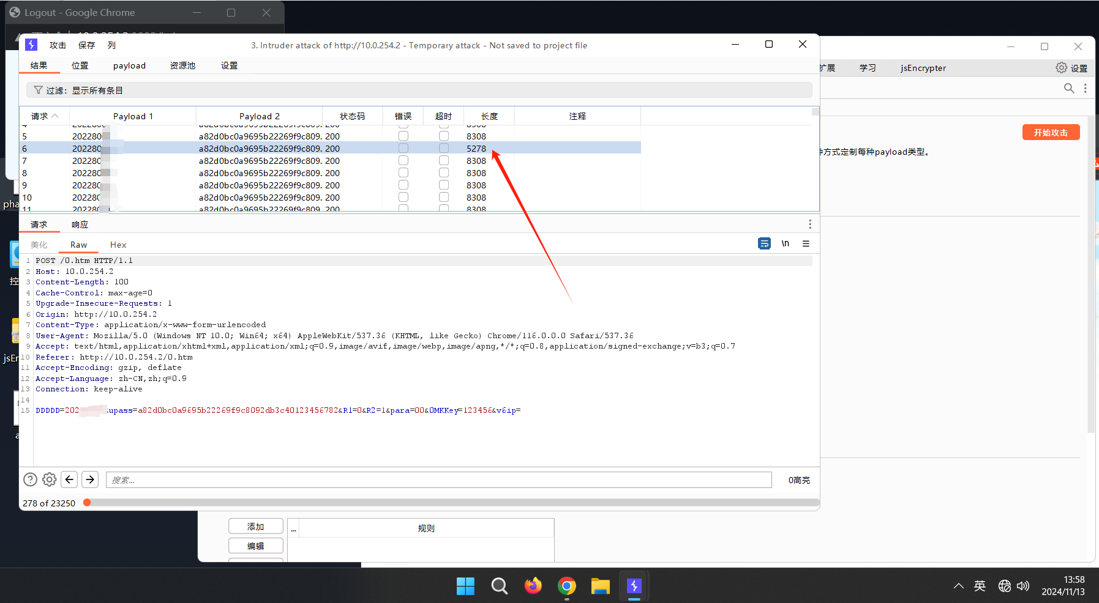
Task: Sort by the 请求 column header
Action: tap(45, 116)
